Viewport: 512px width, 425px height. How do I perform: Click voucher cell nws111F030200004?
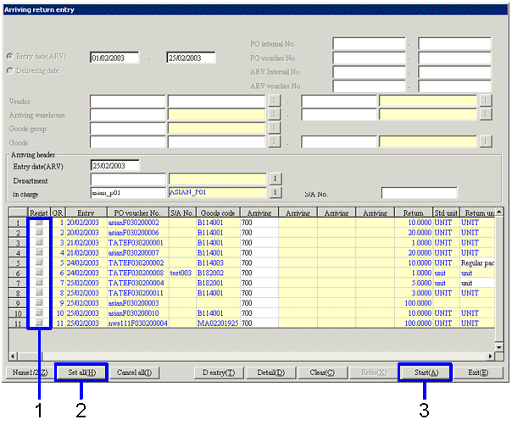coord(138,323)
